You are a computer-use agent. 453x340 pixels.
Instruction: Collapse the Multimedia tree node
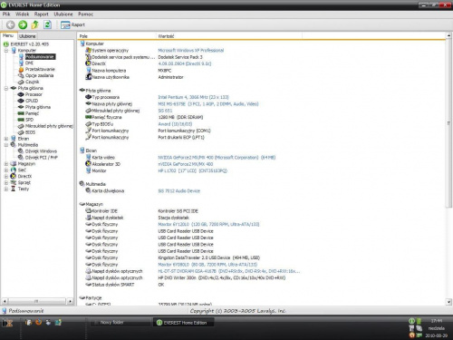(x=6, y=145)
